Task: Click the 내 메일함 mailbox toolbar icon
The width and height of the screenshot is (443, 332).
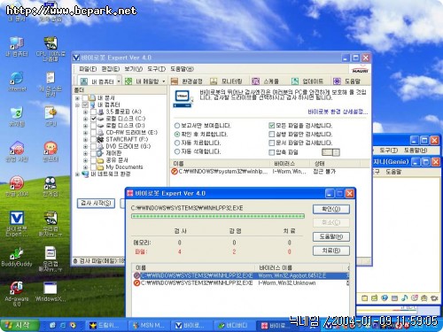Action: point(128,81)
